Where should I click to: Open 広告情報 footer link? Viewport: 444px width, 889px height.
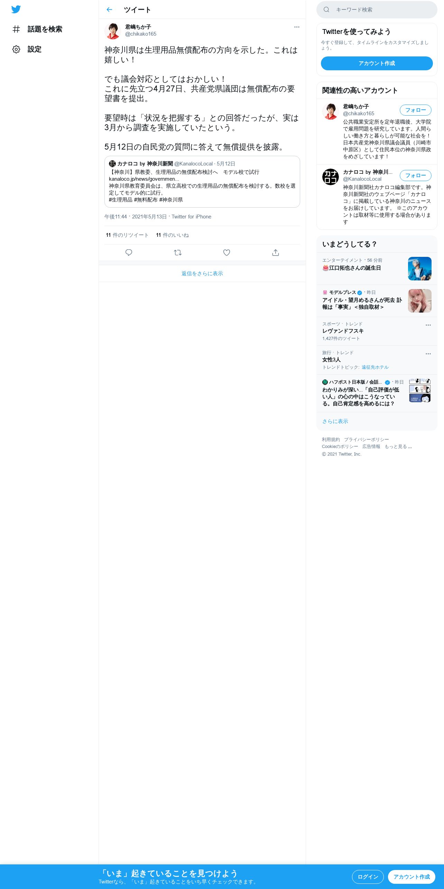tap(371, 447)
